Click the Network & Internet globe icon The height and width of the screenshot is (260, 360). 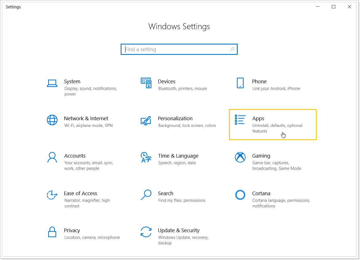pos(52,120)
